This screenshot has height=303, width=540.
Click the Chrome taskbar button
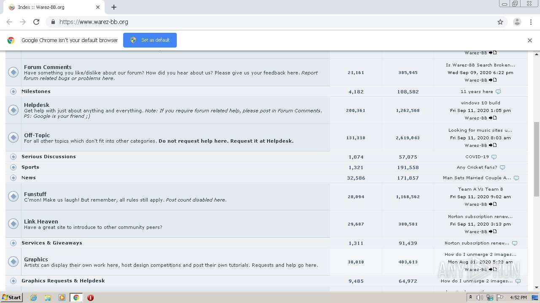click(76, 298)
